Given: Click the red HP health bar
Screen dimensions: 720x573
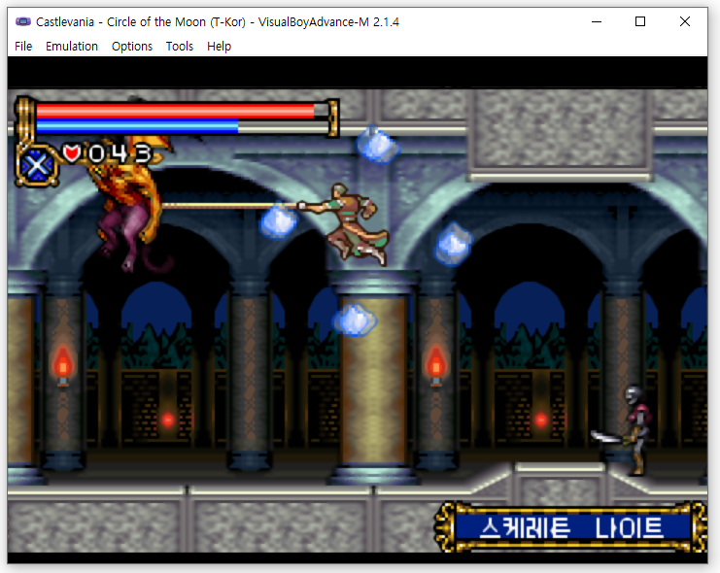Looking at the screenshot, I should pyautogui.click(x=175, y=112).
